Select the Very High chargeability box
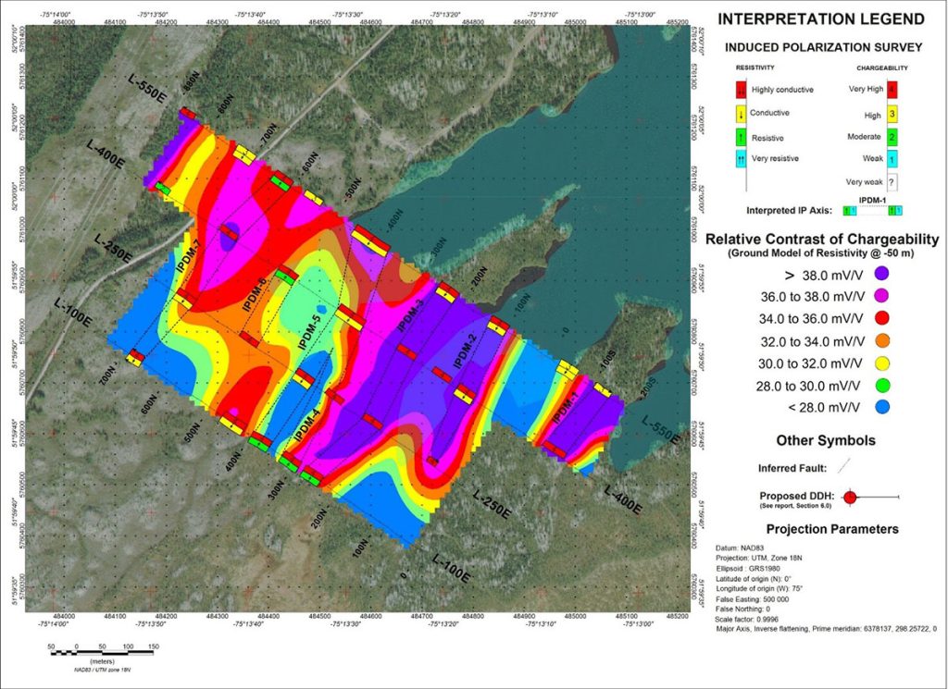The height and width of the screenshot is (689, 948). 890,90
